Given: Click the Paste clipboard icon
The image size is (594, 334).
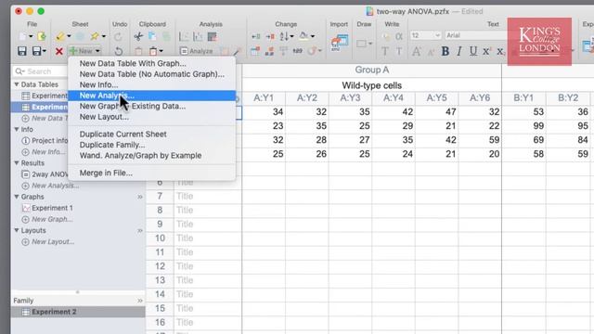Looking at the screenshot, I should [138, 51].
